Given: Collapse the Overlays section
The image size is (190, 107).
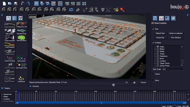Looking at the screenshot, I should (x=153, y=43).
